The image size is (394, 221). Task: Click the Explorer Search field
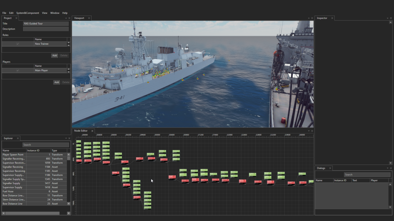(45, 145)
